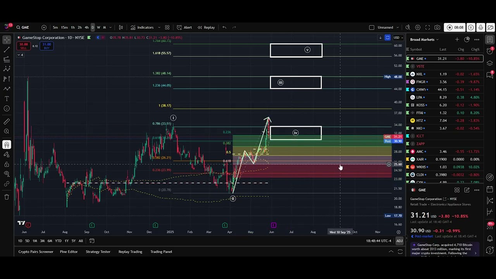Open advanced view pie chart icon

[467, 40]
